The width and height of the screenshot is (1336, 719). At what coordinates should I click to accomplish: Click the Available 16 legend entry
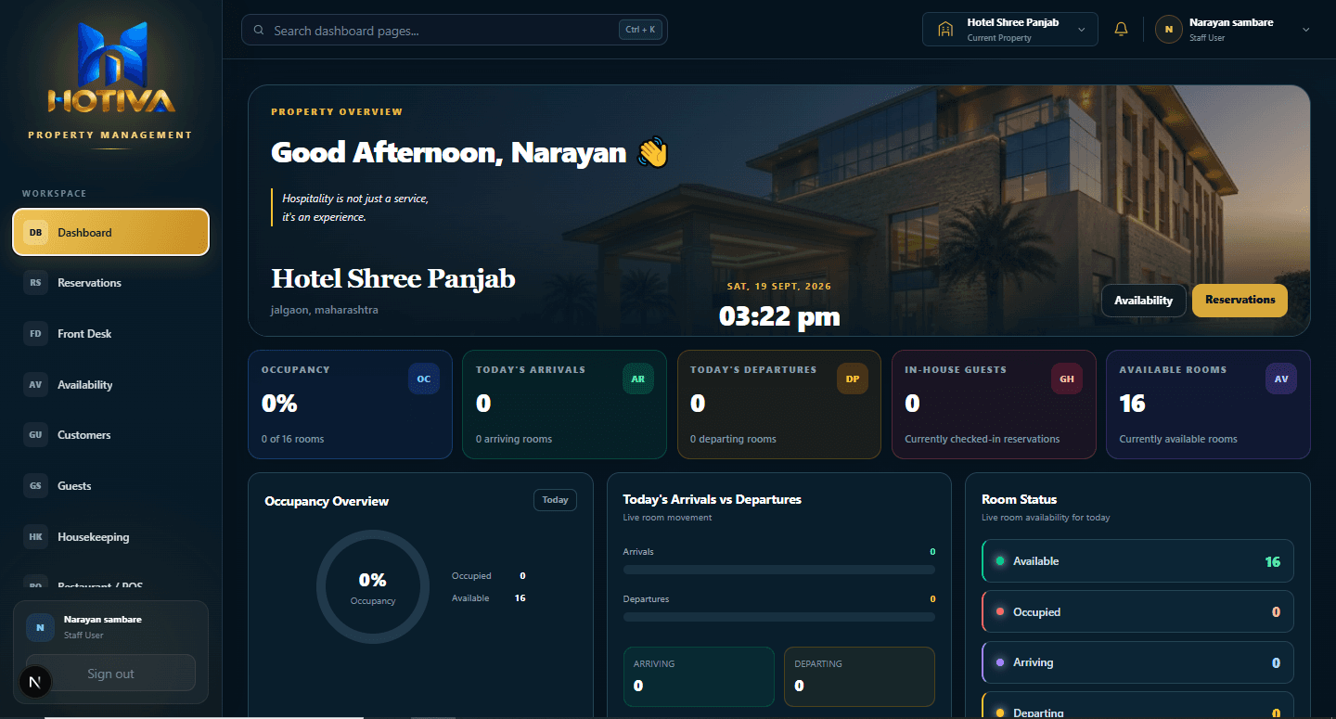pos(489,598)
